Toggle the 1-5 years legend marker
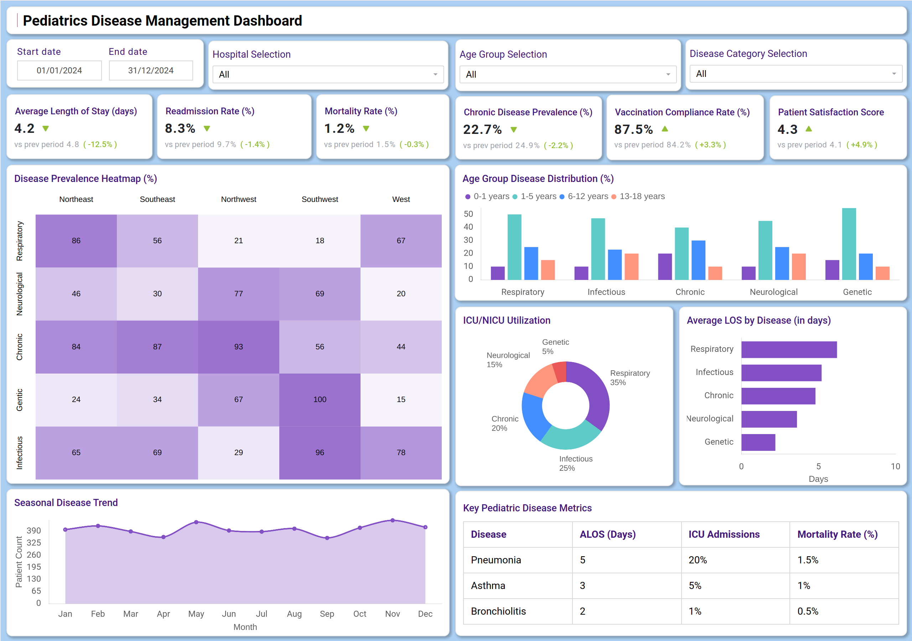Viewport: 912px width, 641px height. (x=515, y=197)
